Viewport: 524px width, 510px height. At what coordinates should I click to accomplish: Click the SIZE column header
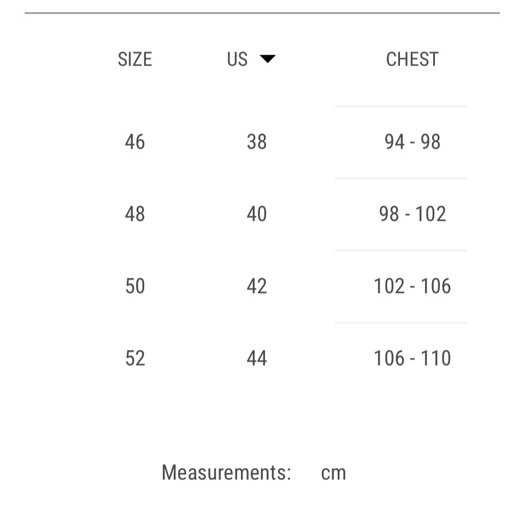134,59
